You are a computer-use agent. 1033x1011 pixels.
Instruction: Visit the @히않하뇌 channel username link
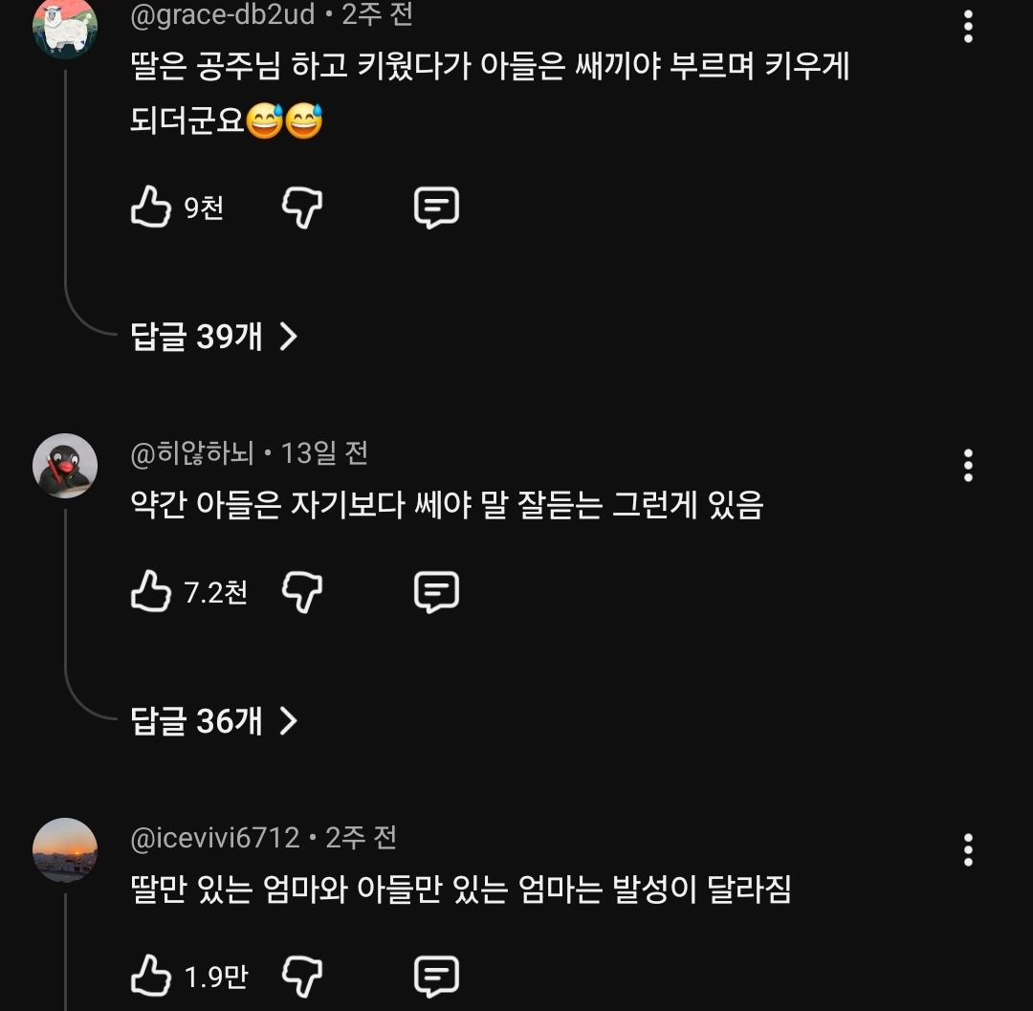click(192, 452)
